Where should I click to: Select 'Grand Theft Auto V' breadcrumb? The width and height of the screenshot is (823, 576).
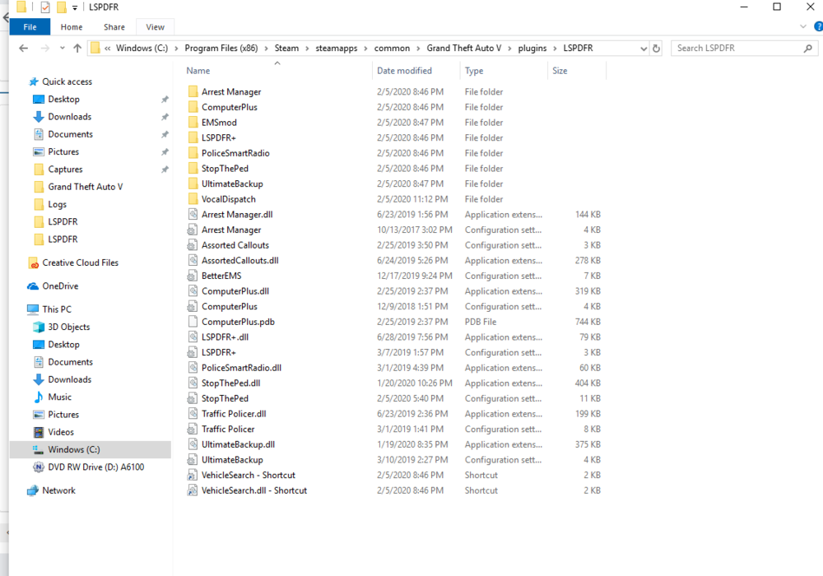click(x=464, y=49)
